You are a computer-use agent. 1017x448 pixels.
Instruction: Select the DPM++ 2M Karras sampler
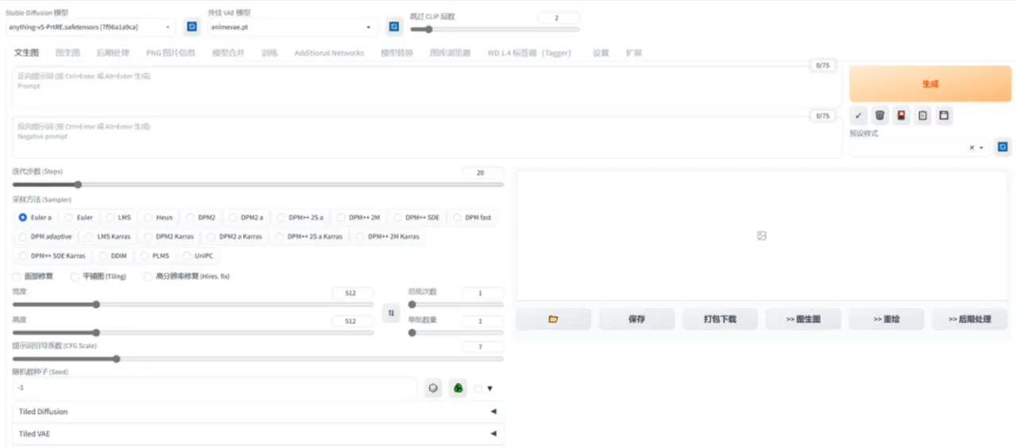click(388, 236)
